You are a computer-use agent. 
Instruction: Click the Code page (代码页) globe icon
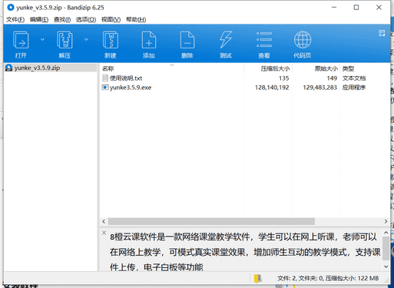pyautogui.click(x=303, y=40)
